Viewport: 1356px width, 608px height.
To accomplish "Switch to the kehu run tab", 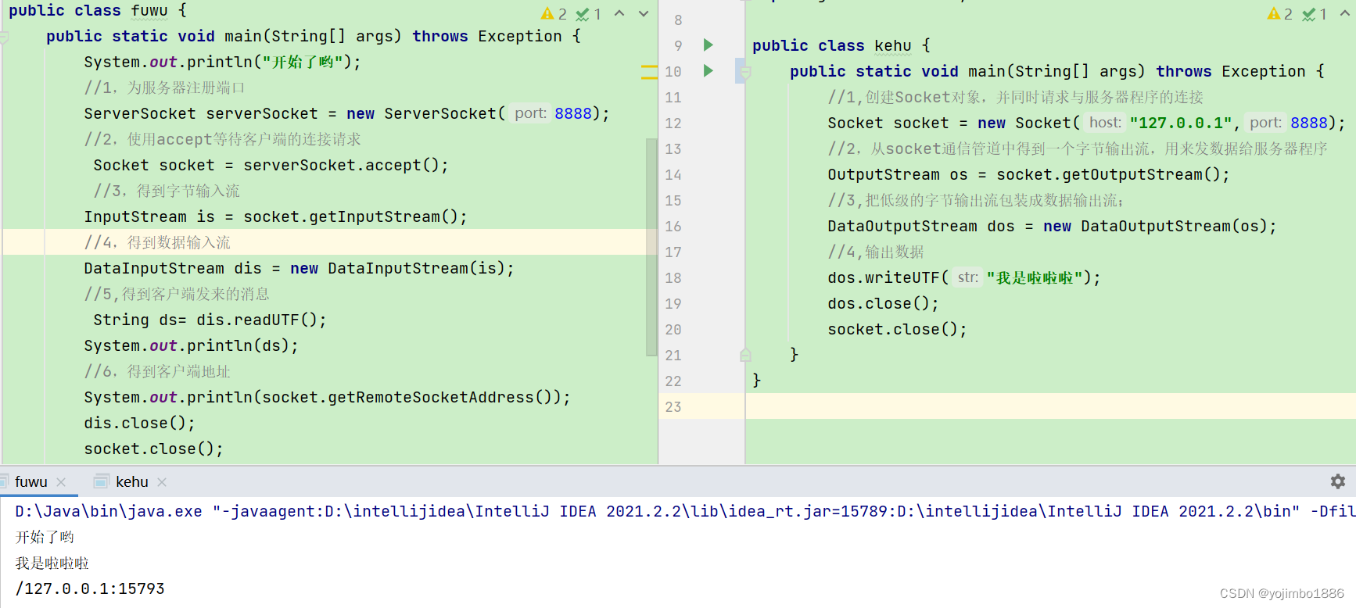I will pyautogui.click(x=131, y=482).
